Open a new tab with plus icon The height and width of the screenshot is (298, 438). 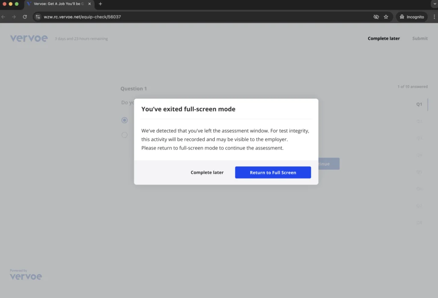click(x=101, y=4)
